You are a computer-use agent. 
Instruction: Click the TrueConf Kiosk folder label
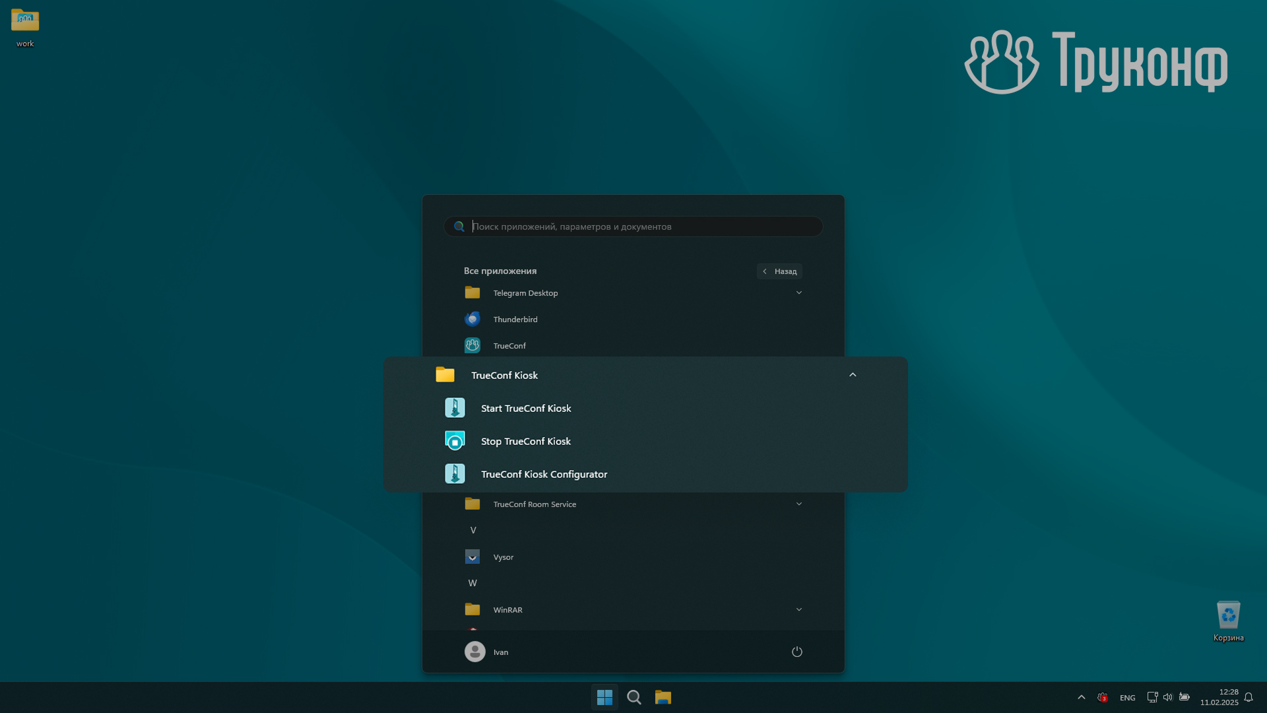point(505,375)
